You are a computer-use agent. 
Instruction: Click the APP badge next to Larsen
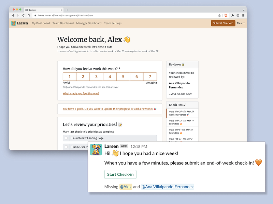coord(124,146)
